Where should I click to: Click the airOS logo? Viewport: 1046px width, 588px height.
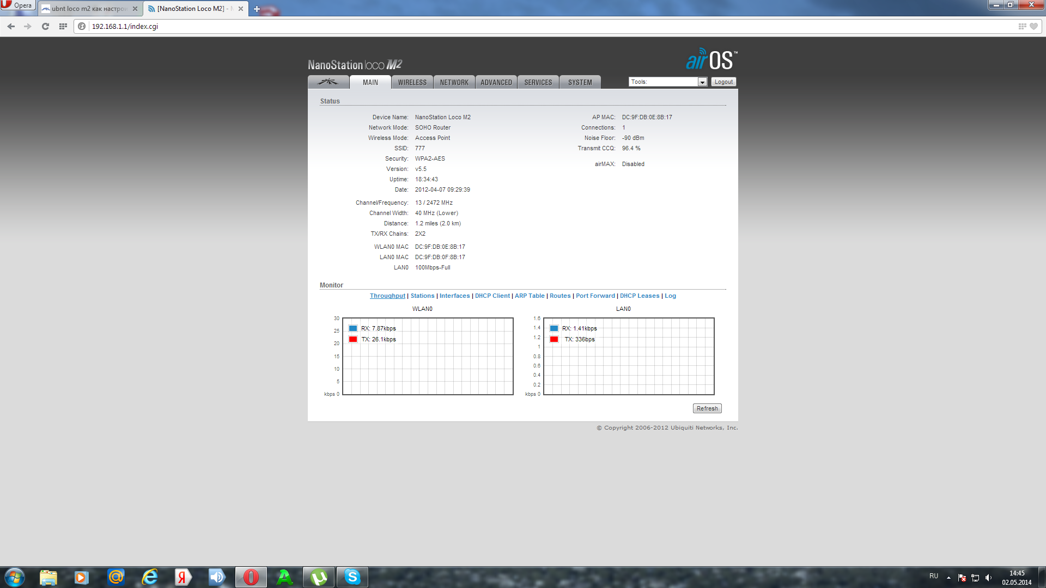pos(711,59)
